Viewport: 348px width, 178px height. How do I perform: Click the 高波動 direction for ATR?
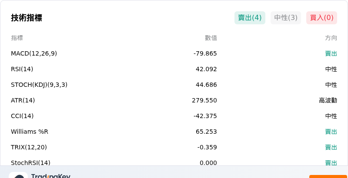328,101
